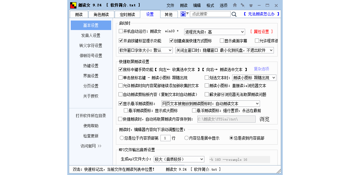
Task: Select 热键设置 in the sidebar
Action: pos(91,66)
